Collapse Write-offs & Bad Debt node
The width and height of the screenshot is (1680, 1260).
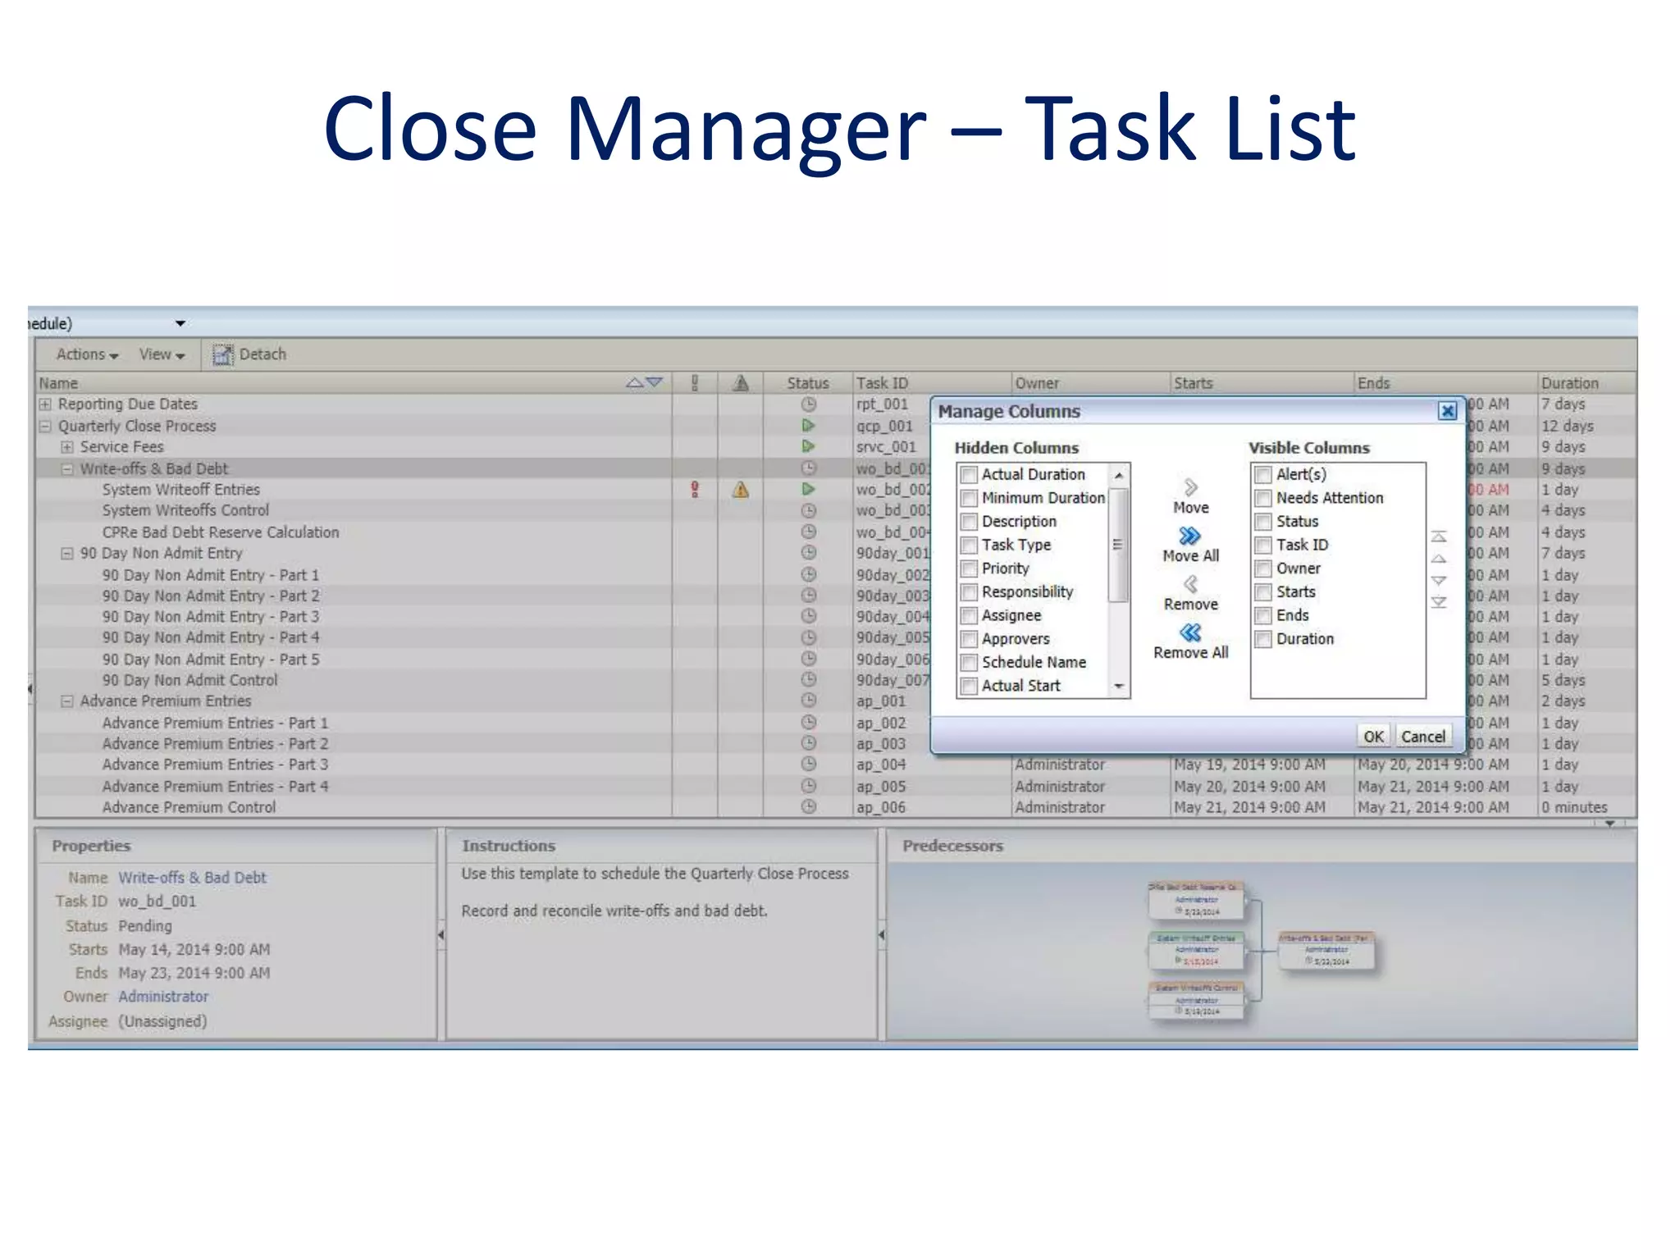(67, 469)
